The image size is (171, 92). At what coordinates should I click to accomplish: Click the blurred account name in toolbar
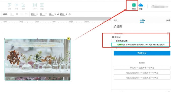(159, 6)
